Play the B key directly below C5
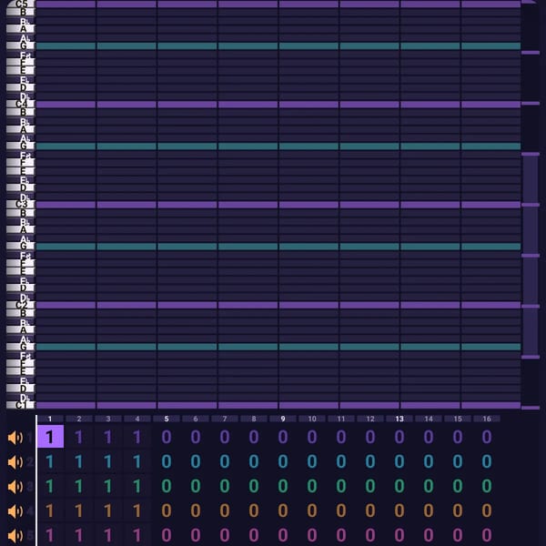 pos(21,12)
